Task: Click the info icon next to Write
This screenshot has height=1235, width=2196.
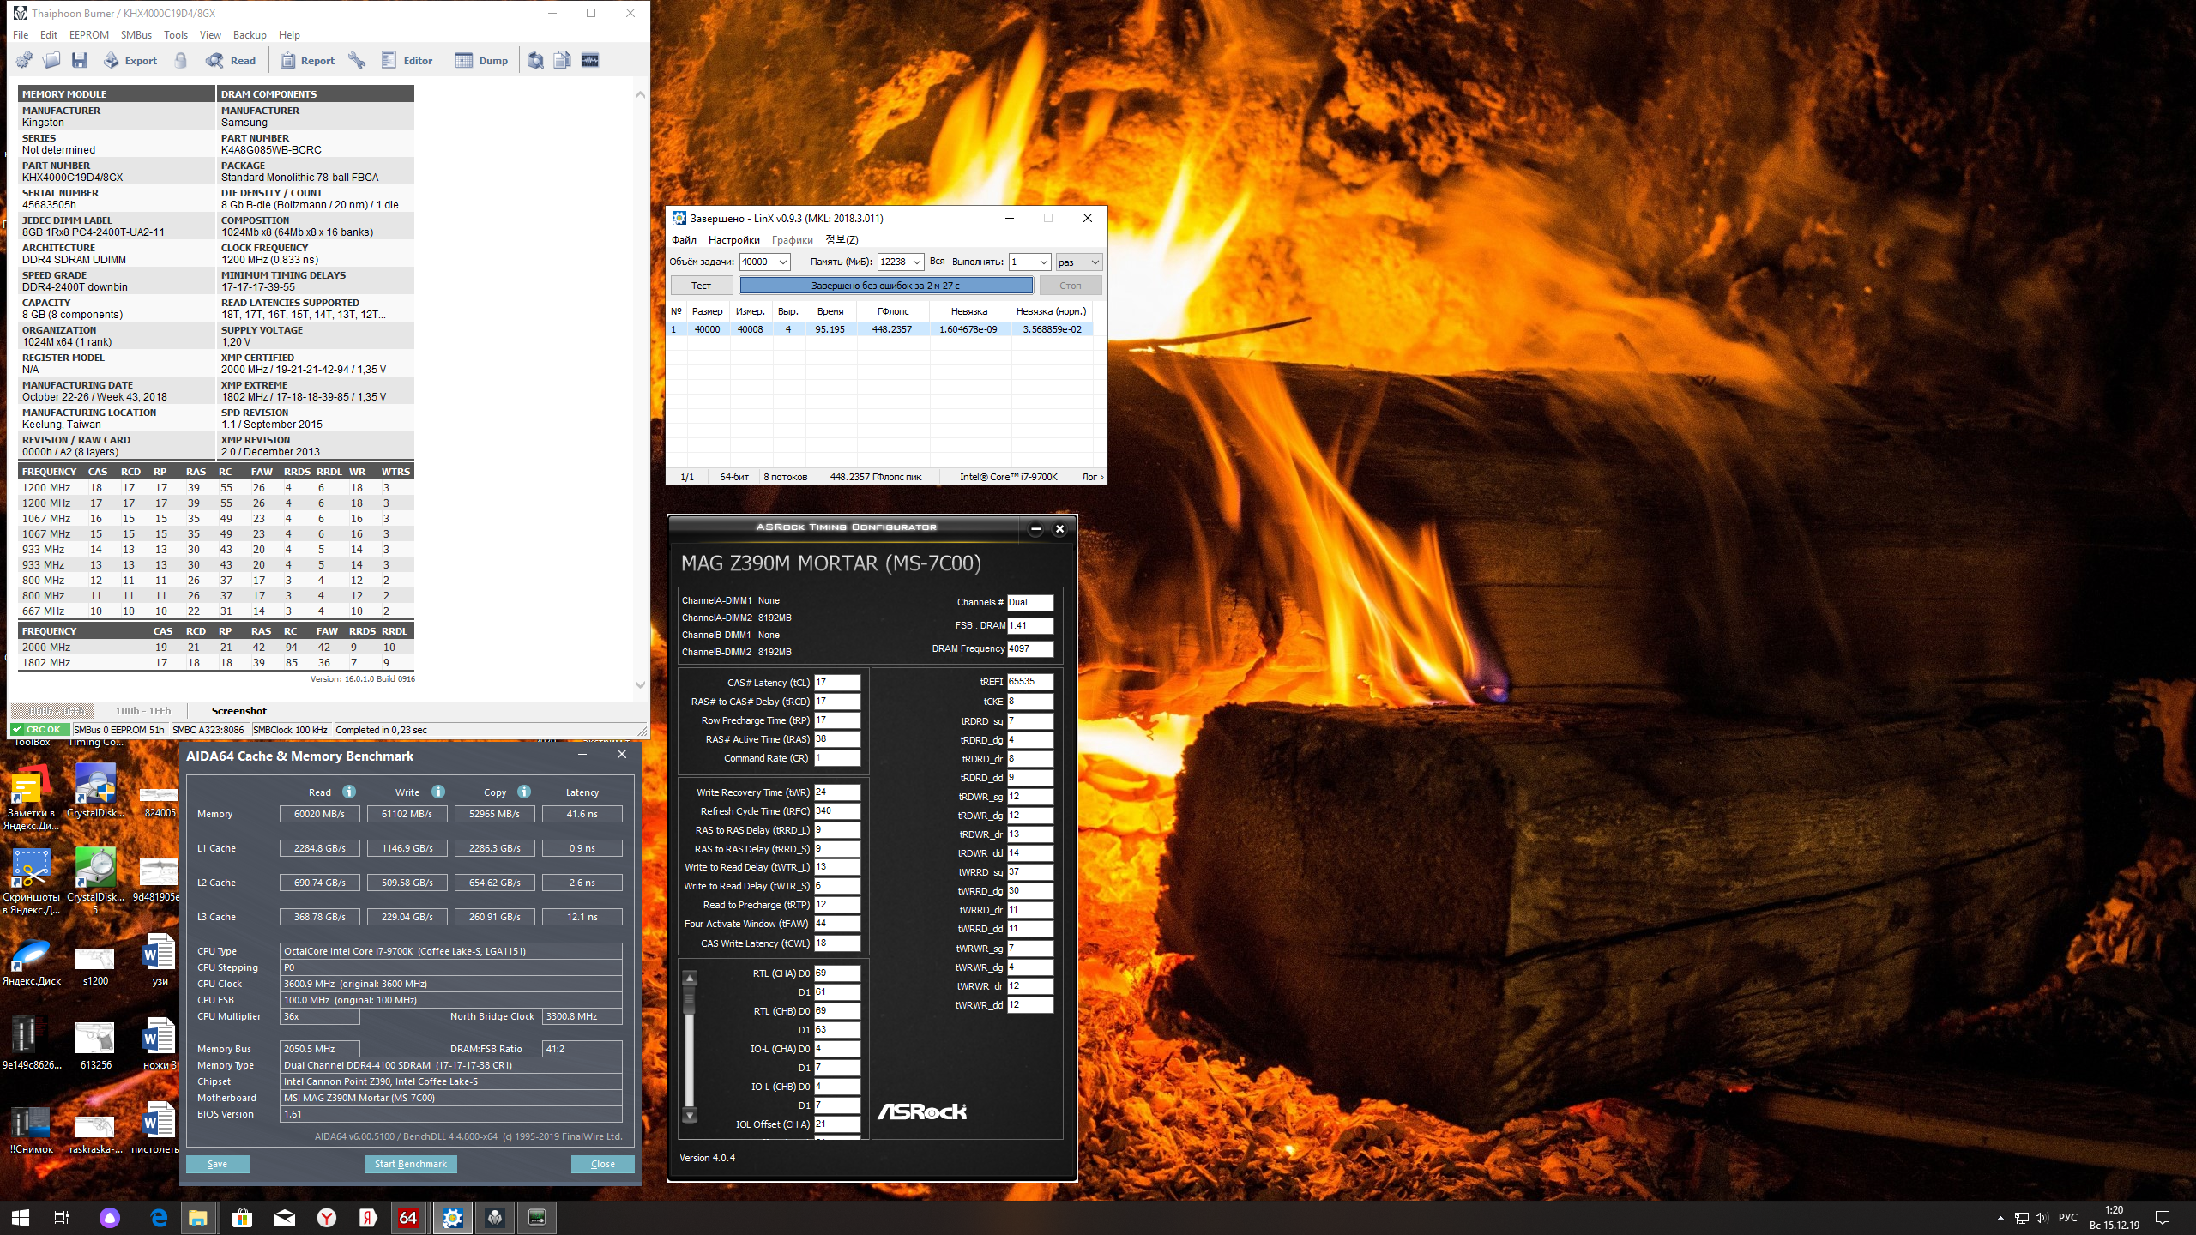Action: click(x=438, y=792)
